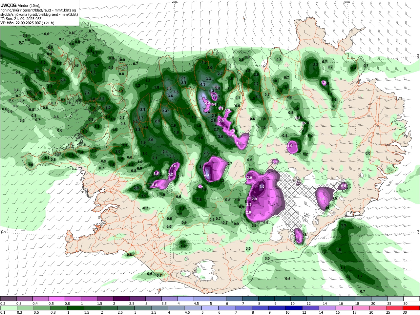Click the 0.2 tick label on the snow scale
Screen dimensions: 420x315
[x=3, y=304]
